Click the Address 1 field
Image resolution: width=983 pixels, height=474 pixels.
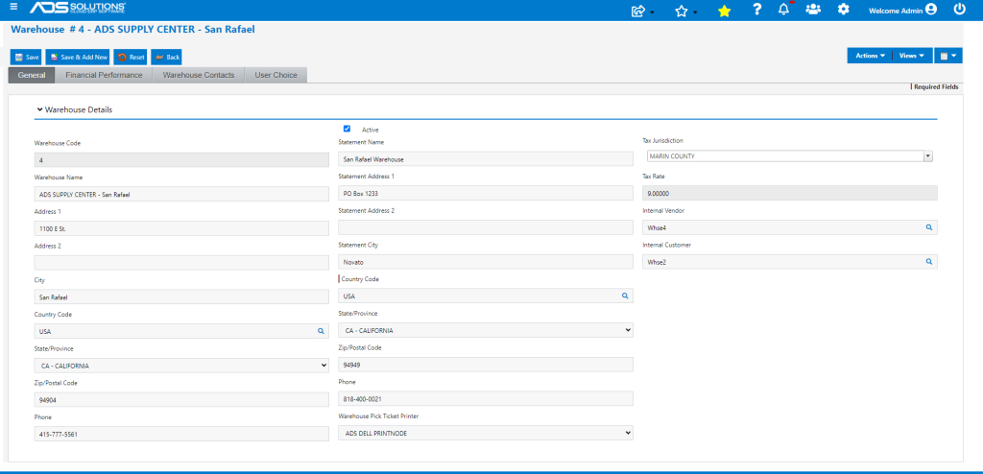pos(181,229)
